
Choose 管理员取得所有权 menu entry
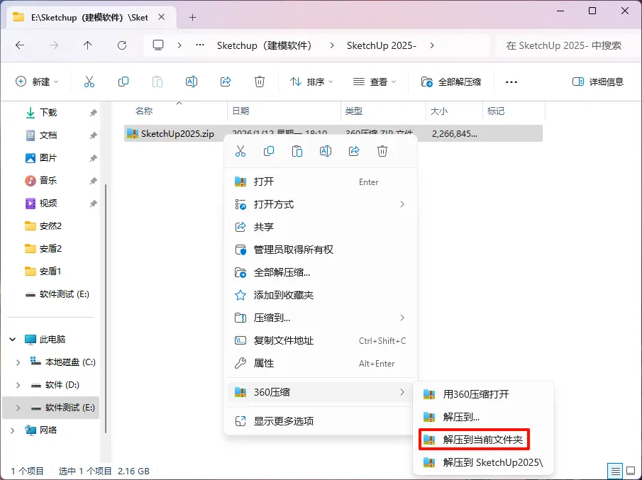click(x=321, y=250)
